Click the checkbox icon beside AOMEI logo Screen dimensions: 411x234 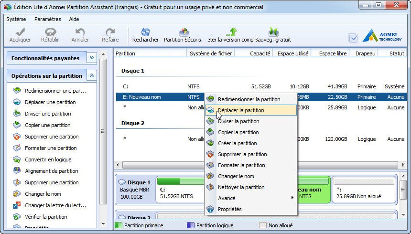[x=353, y=38]
